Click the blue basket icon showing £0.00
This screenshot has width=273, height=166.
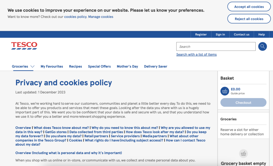point(224,91)
